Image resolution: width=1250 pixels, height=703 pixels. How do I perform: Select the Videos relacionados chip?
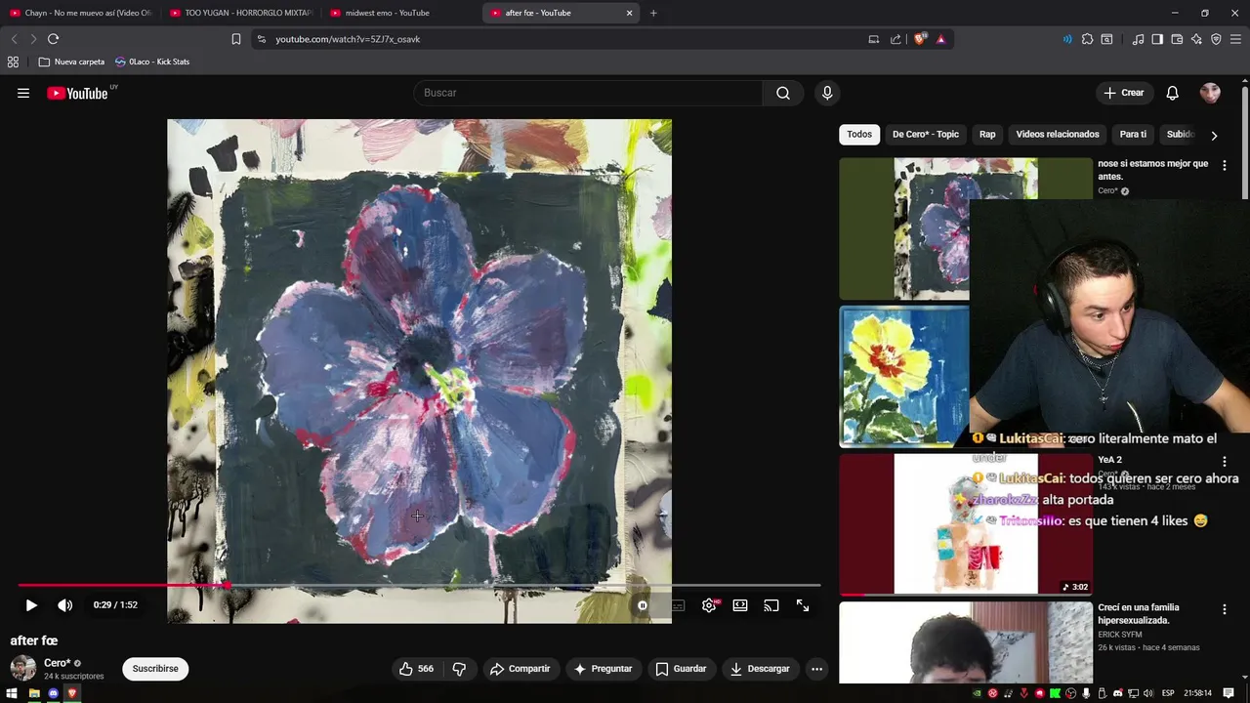coord(1058,134)
